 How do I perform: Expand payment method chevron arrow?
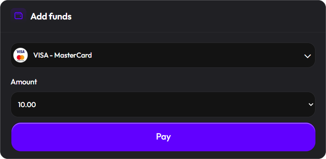307,56
